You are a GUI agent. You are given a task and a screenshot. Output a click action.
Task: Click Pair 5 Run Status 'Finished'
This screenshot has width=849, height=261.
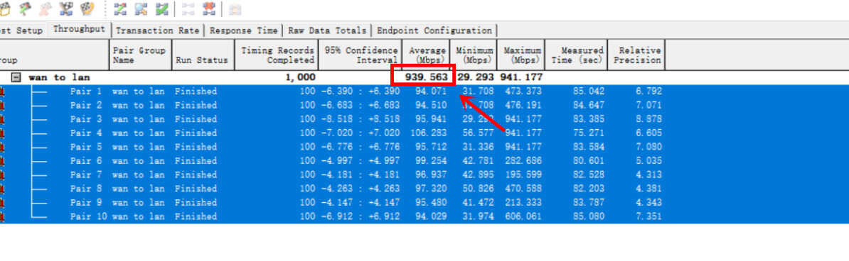pyautogui.click(x=196, y=147)
